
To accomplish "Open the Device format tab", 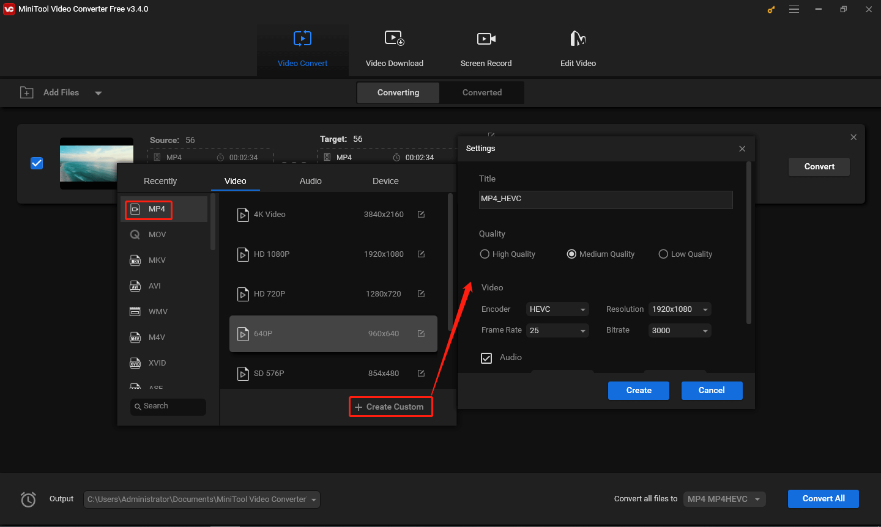I will (x=385, y=181).
